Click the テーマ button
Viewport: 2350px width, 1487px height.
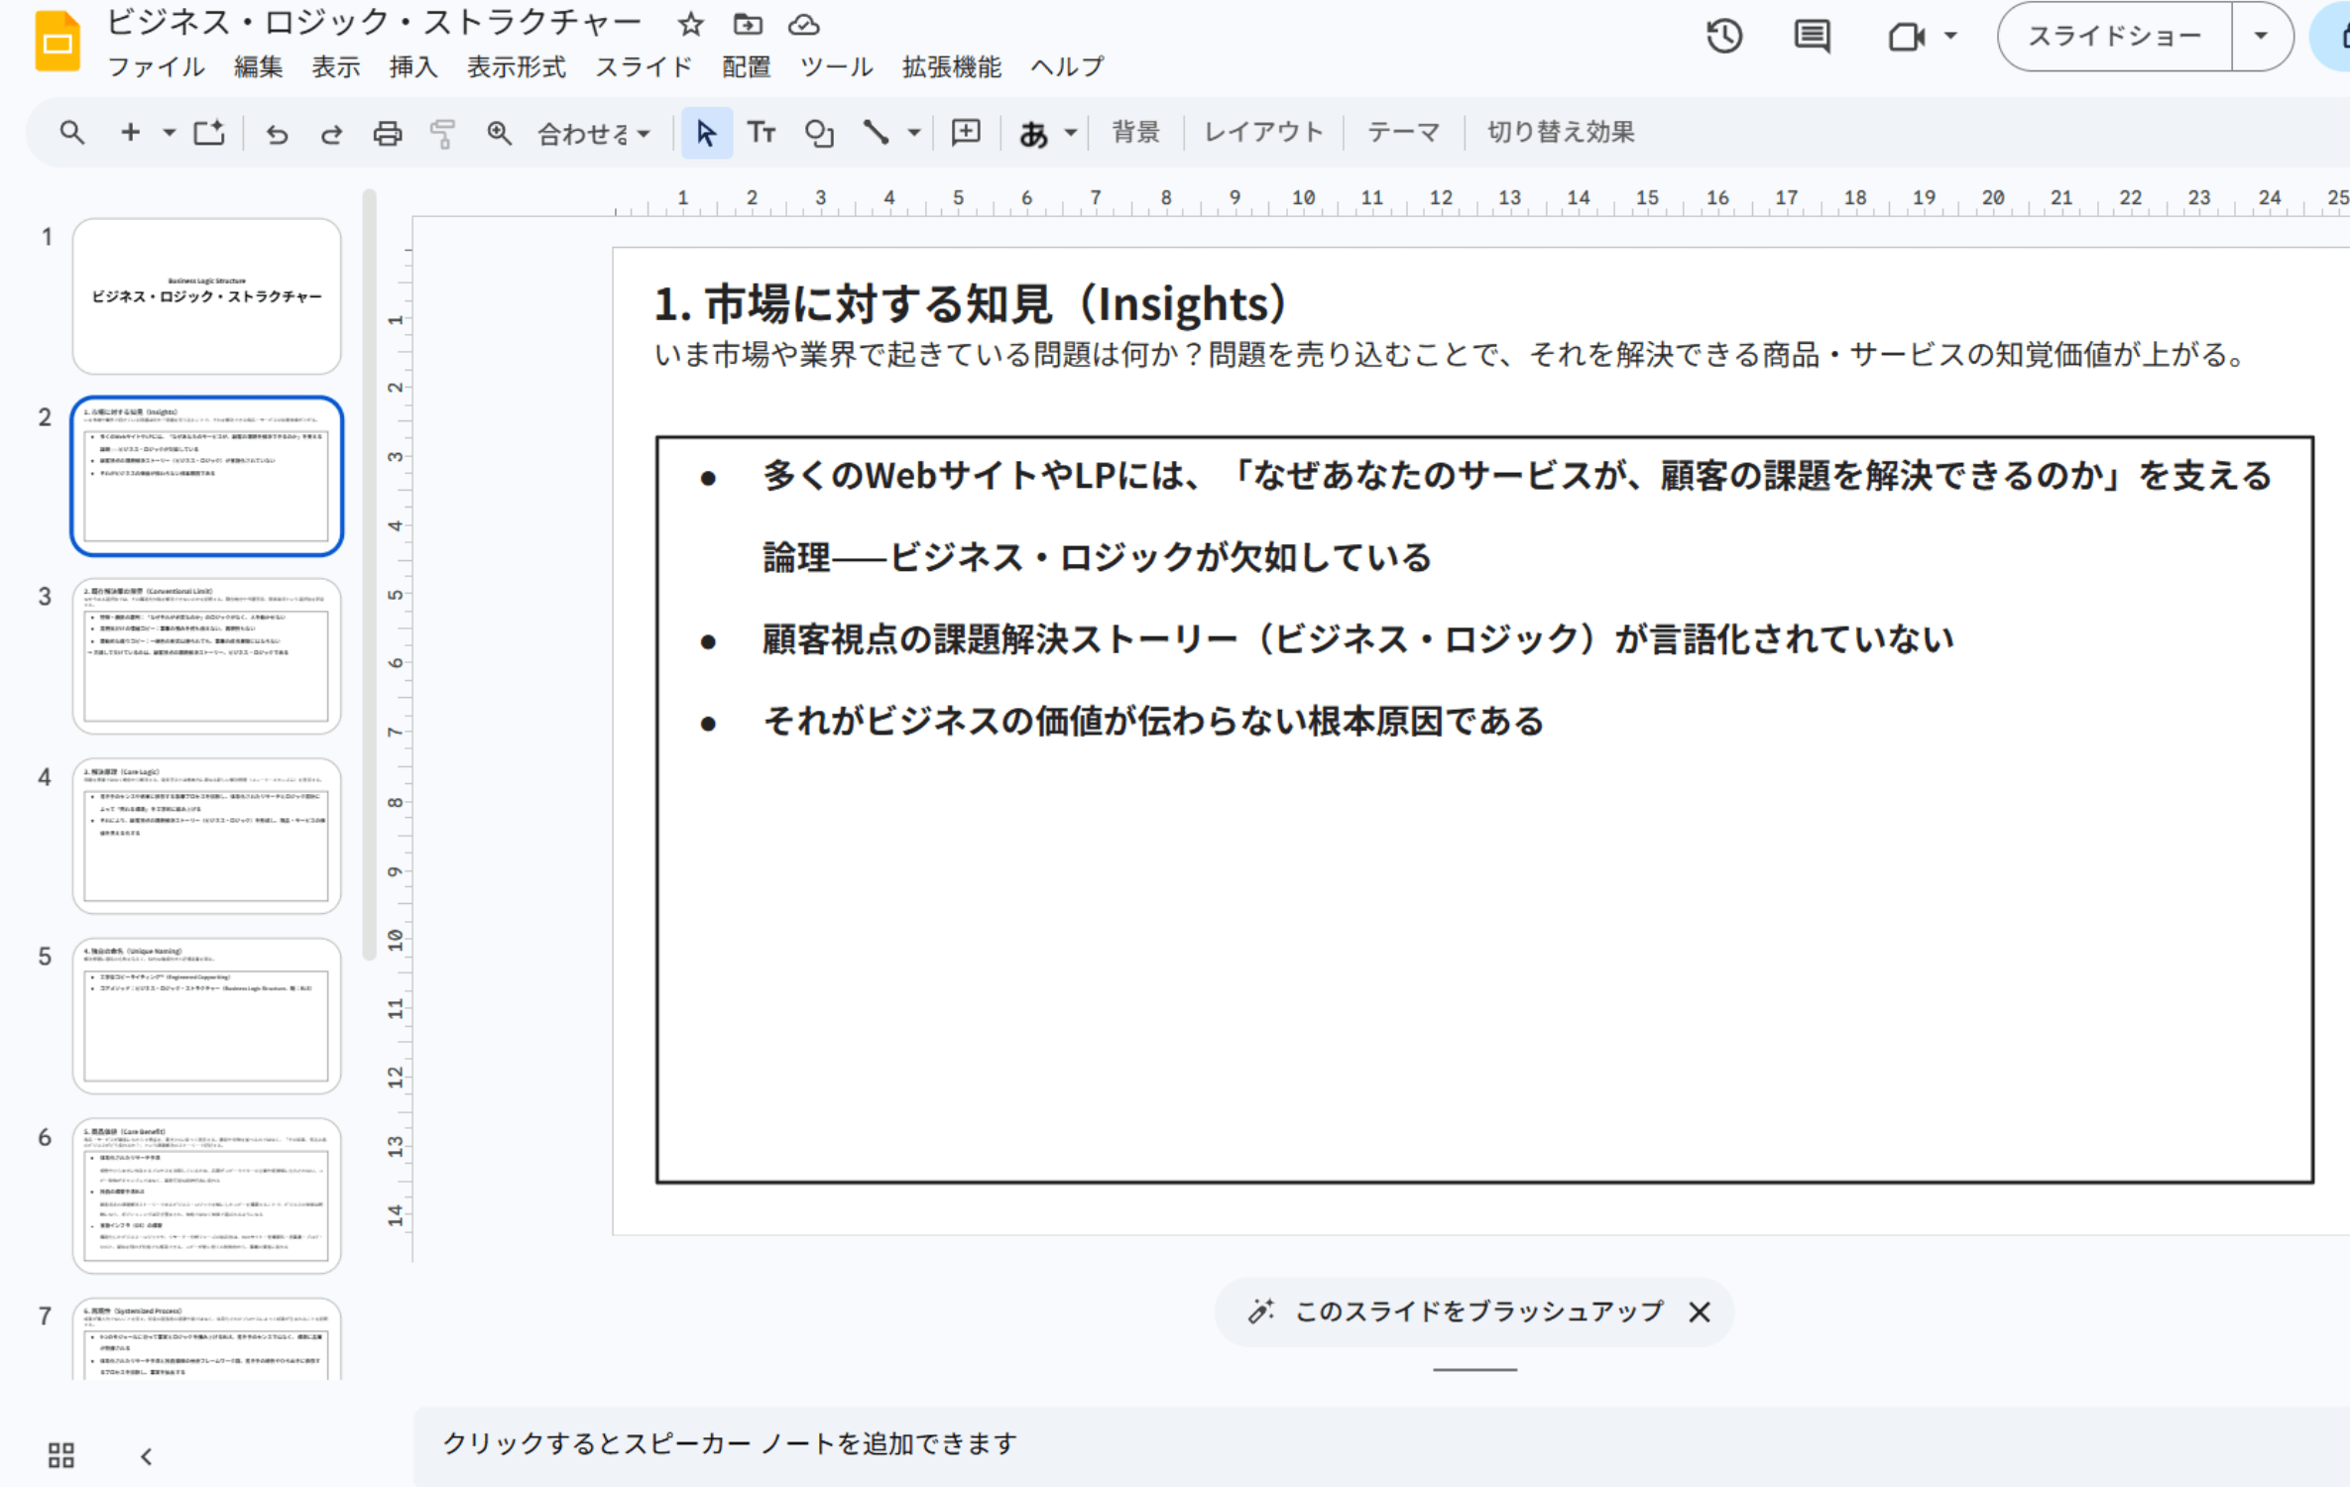point(1402,132)
